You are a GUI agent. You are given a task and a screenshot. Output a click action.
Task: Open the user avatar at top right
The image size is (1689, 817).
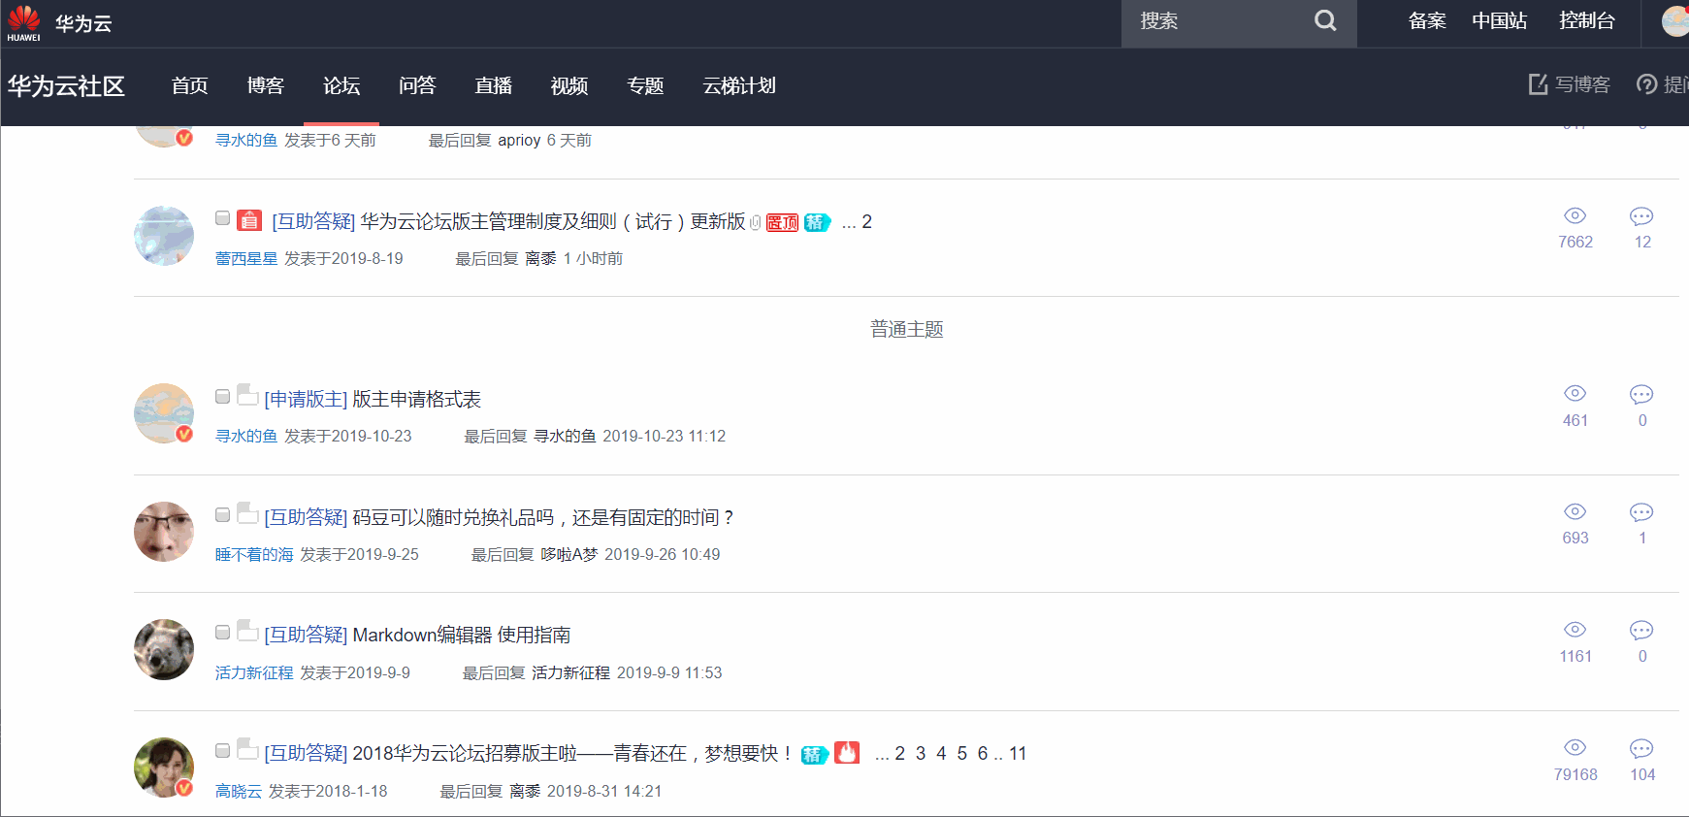[x=1675, y=20]
